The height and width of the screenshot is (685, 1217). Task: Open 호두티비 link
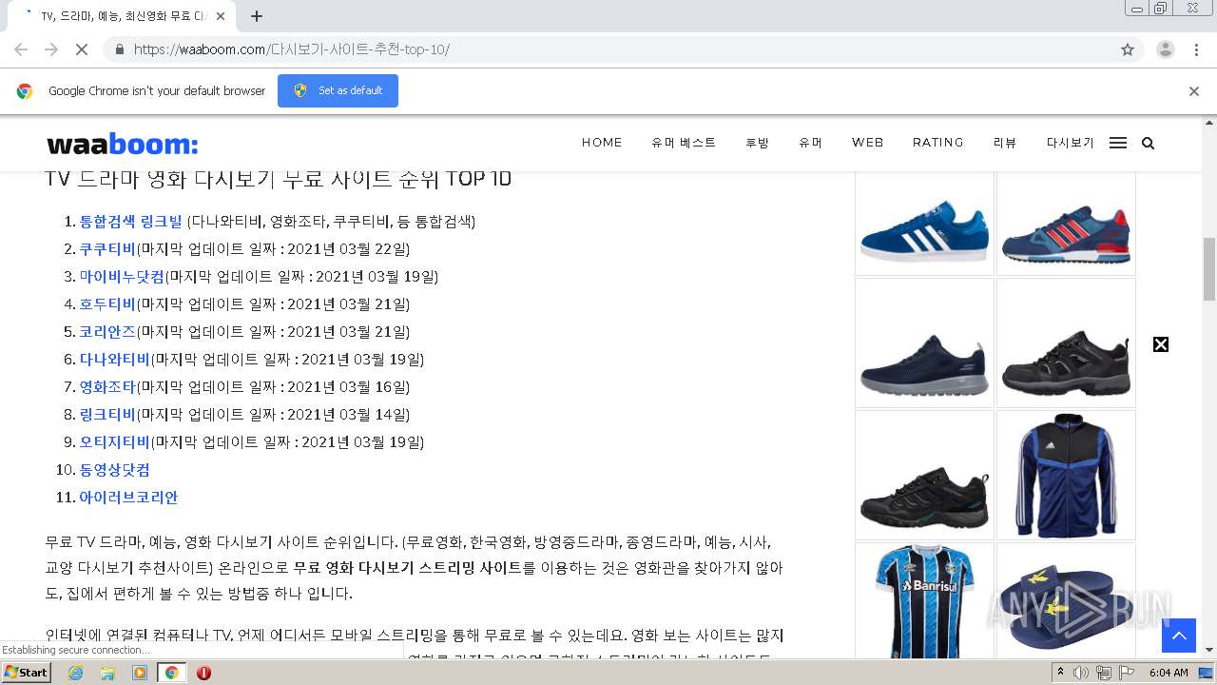tap(107, 304)
